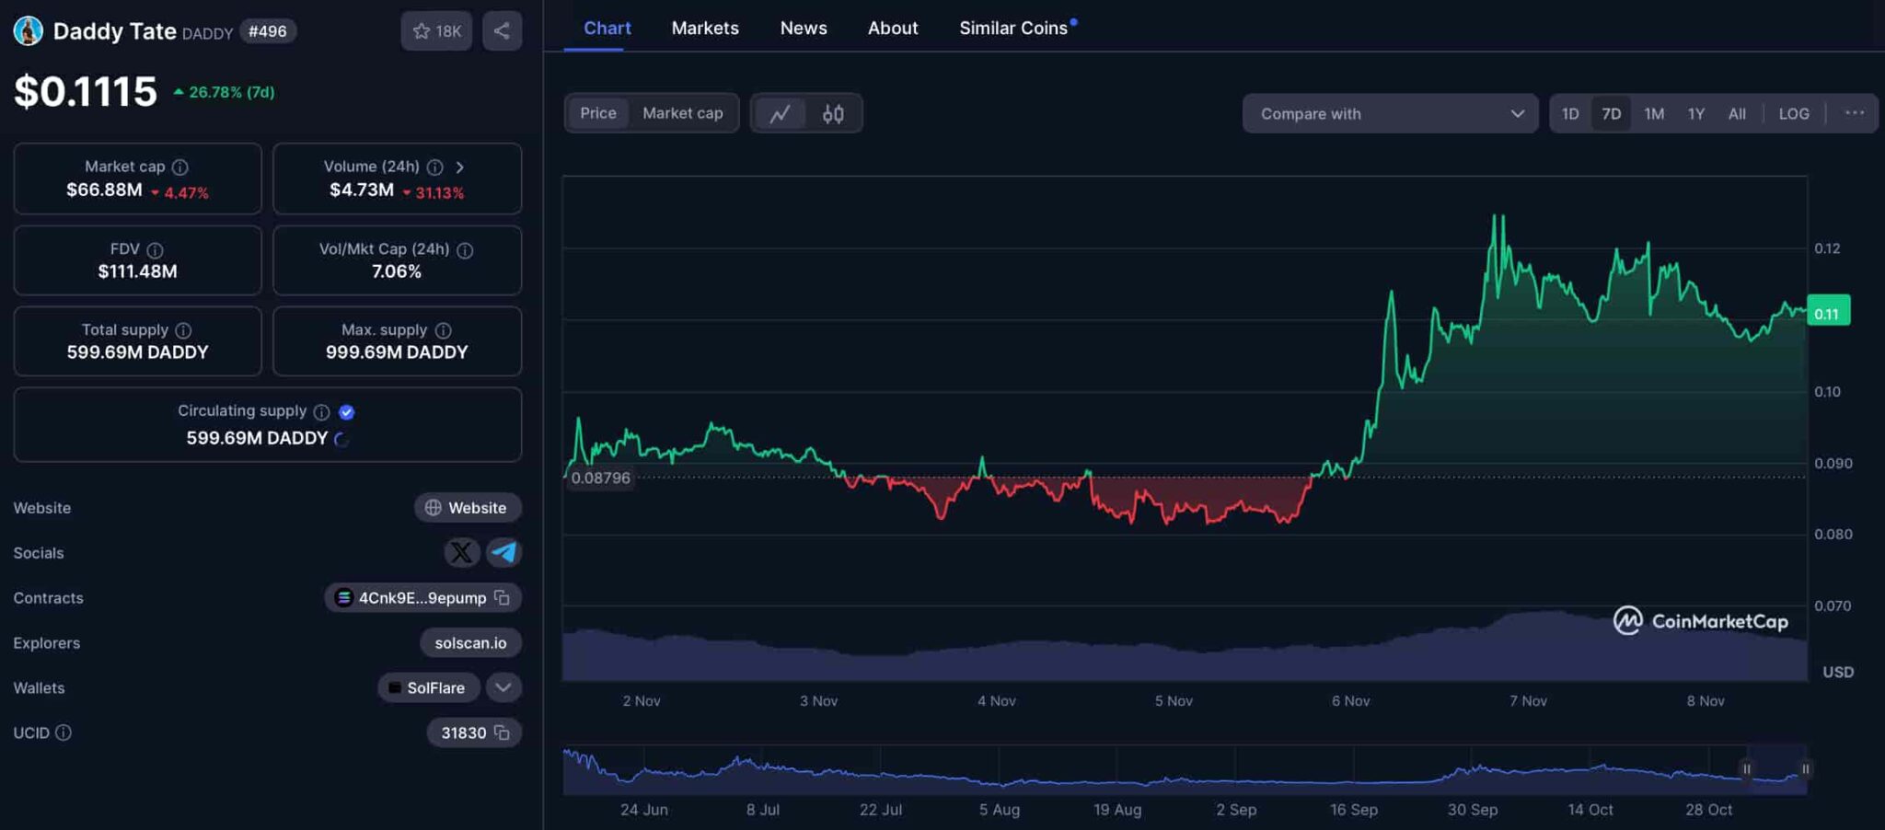
Task: Select the line chart icon
Action: click(781, 113)
